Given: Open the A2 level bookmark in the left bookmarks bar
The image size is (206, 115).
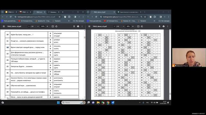Looking at the screenshot, I should (43, 21).
